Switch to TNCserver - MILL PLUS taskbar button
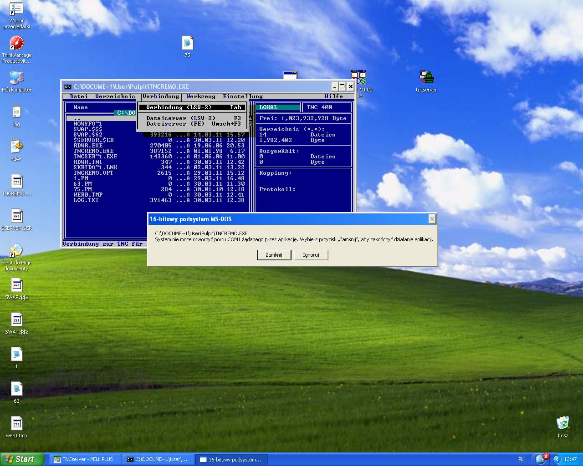 click(x=85, y=459)
